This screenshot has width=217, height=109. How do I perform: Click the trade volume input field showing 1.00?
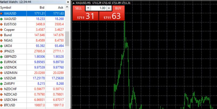point(98,8)
